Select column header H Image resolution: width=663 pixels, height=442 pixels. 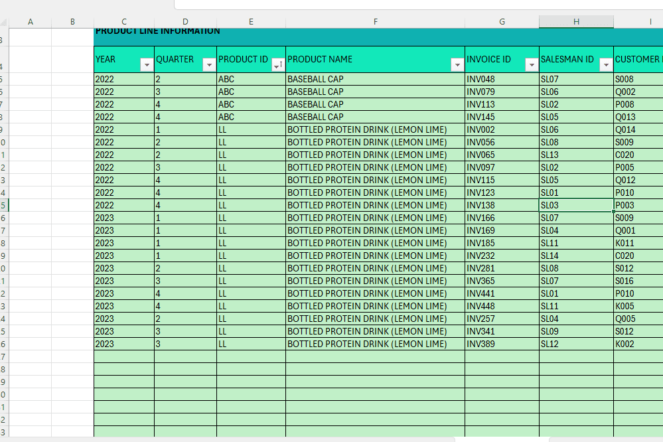(x=576, y=21)
